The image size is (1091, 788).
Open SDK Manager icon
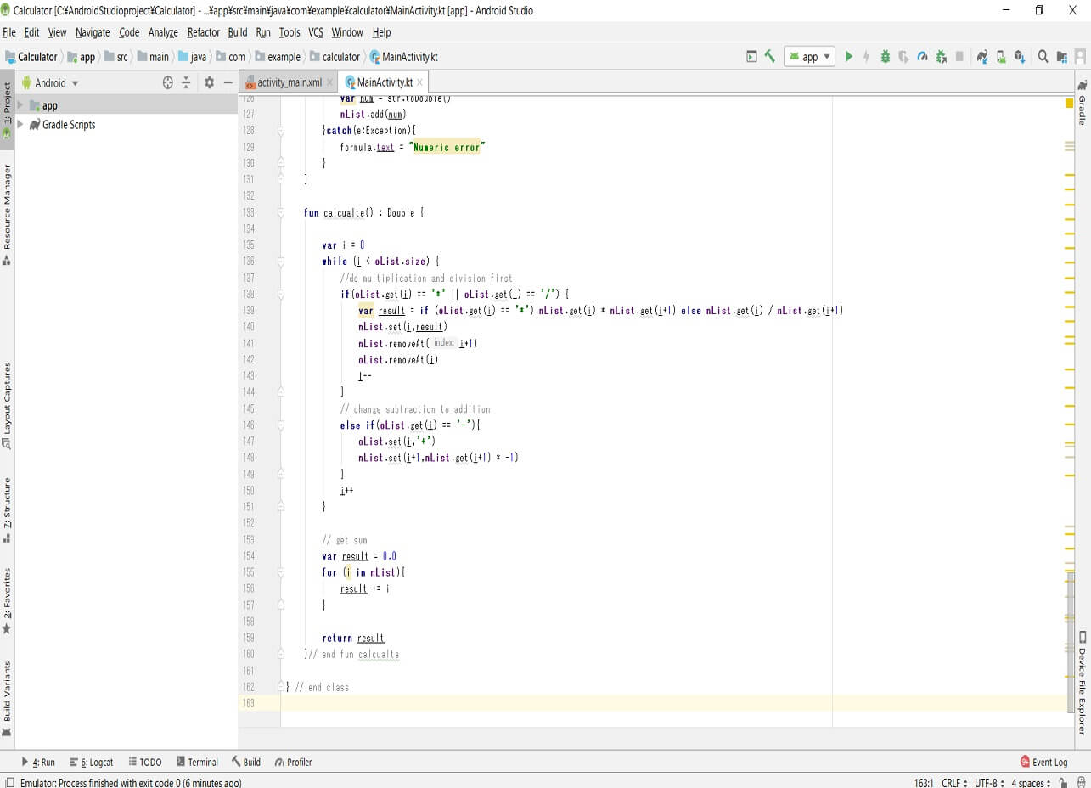click(x=1020, y=57)
